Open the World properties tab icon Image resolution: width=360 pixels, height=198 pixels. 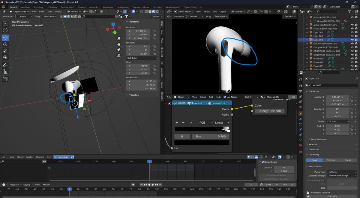(x=301, y=107)
